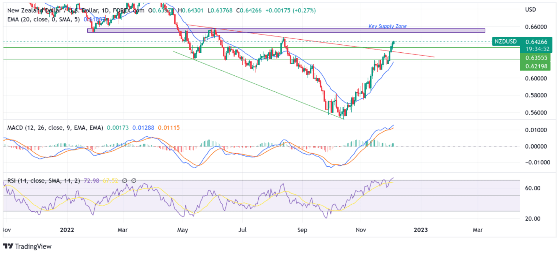The height and width of the screenshot is (260, 559).
Task: Click the EMA (20, close, 0, SMA, 5) legend
Action: pos(43,19)
